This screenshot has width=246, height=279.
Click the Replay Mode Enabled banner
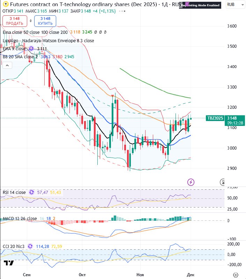pyautogui.click(x=200, y=6)
